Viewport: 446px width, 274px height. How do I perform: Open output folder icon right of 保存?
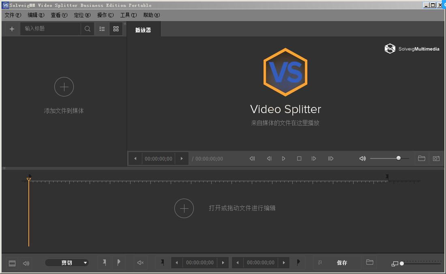370,262
